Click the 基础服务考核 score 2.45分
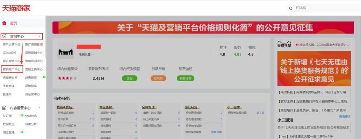361x139 pixels. 99,78
